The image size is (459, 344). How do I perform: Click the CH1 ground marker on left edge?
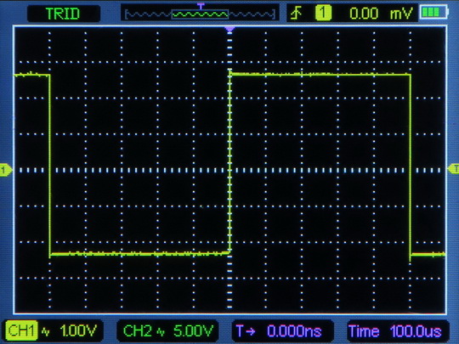click(6, 170)
